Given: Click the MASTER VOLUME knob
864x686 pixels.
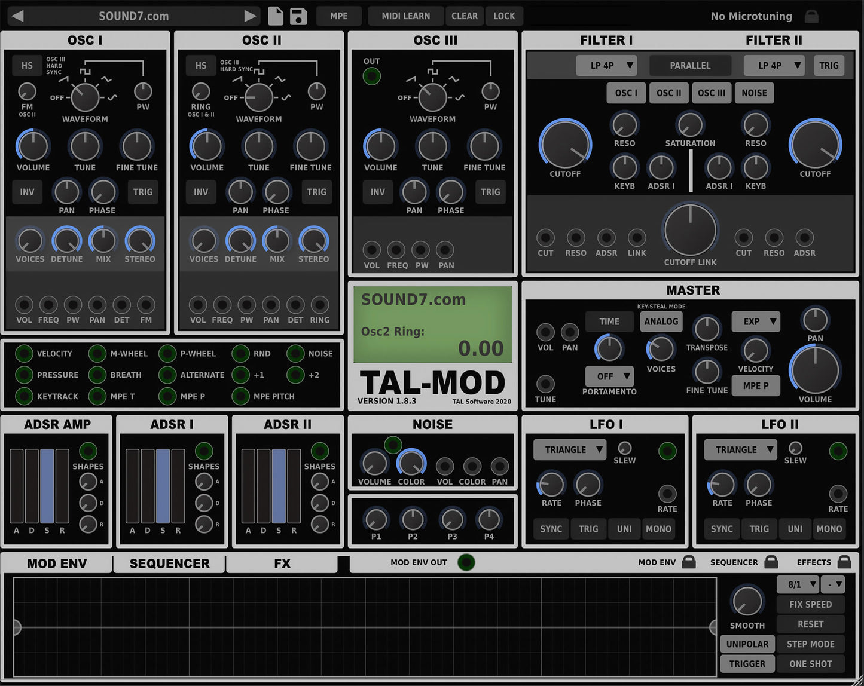Looking at the screenshot, I should (x=815, y=369).
